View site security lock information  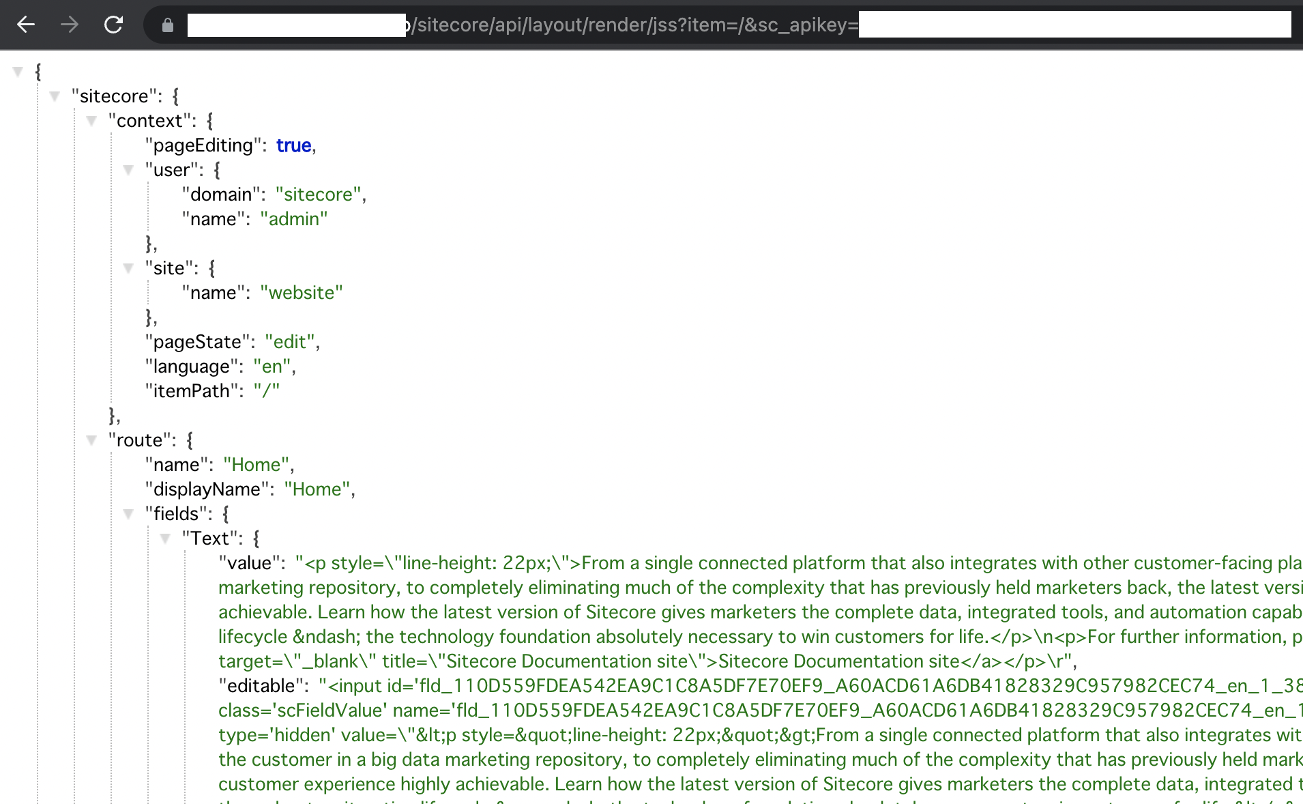click(x=168, y=25)
